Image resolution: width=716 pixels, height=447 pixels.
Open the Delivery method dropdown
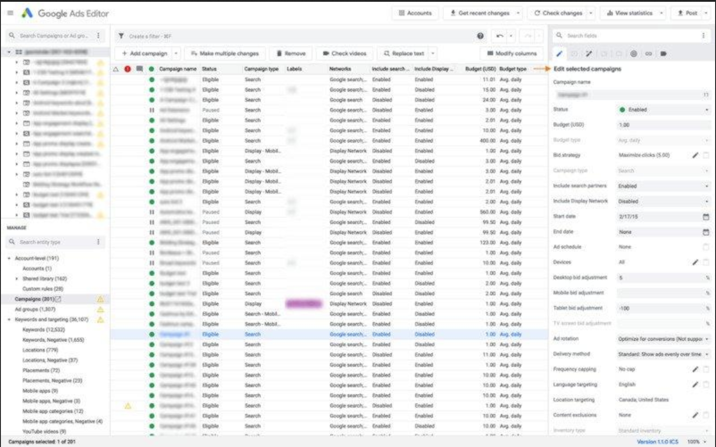click(663, 354)
